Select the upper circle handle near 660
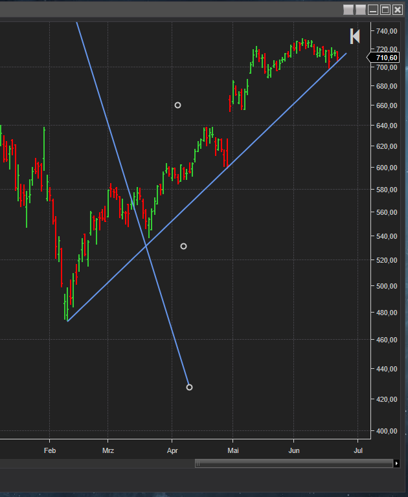Screen dimensions: 408x497 pos(177,105)
